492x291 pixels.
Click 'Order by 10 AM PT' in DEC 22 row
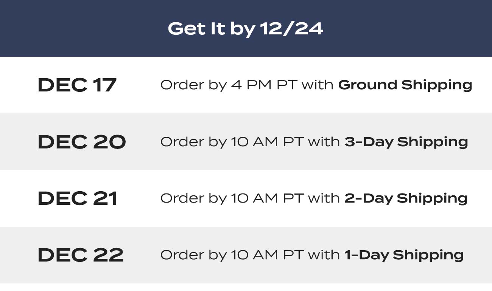231,255
